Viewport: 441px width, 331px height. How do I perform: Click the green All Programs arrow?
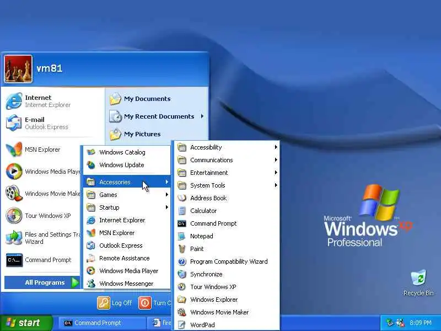click(x=74, y=282)
